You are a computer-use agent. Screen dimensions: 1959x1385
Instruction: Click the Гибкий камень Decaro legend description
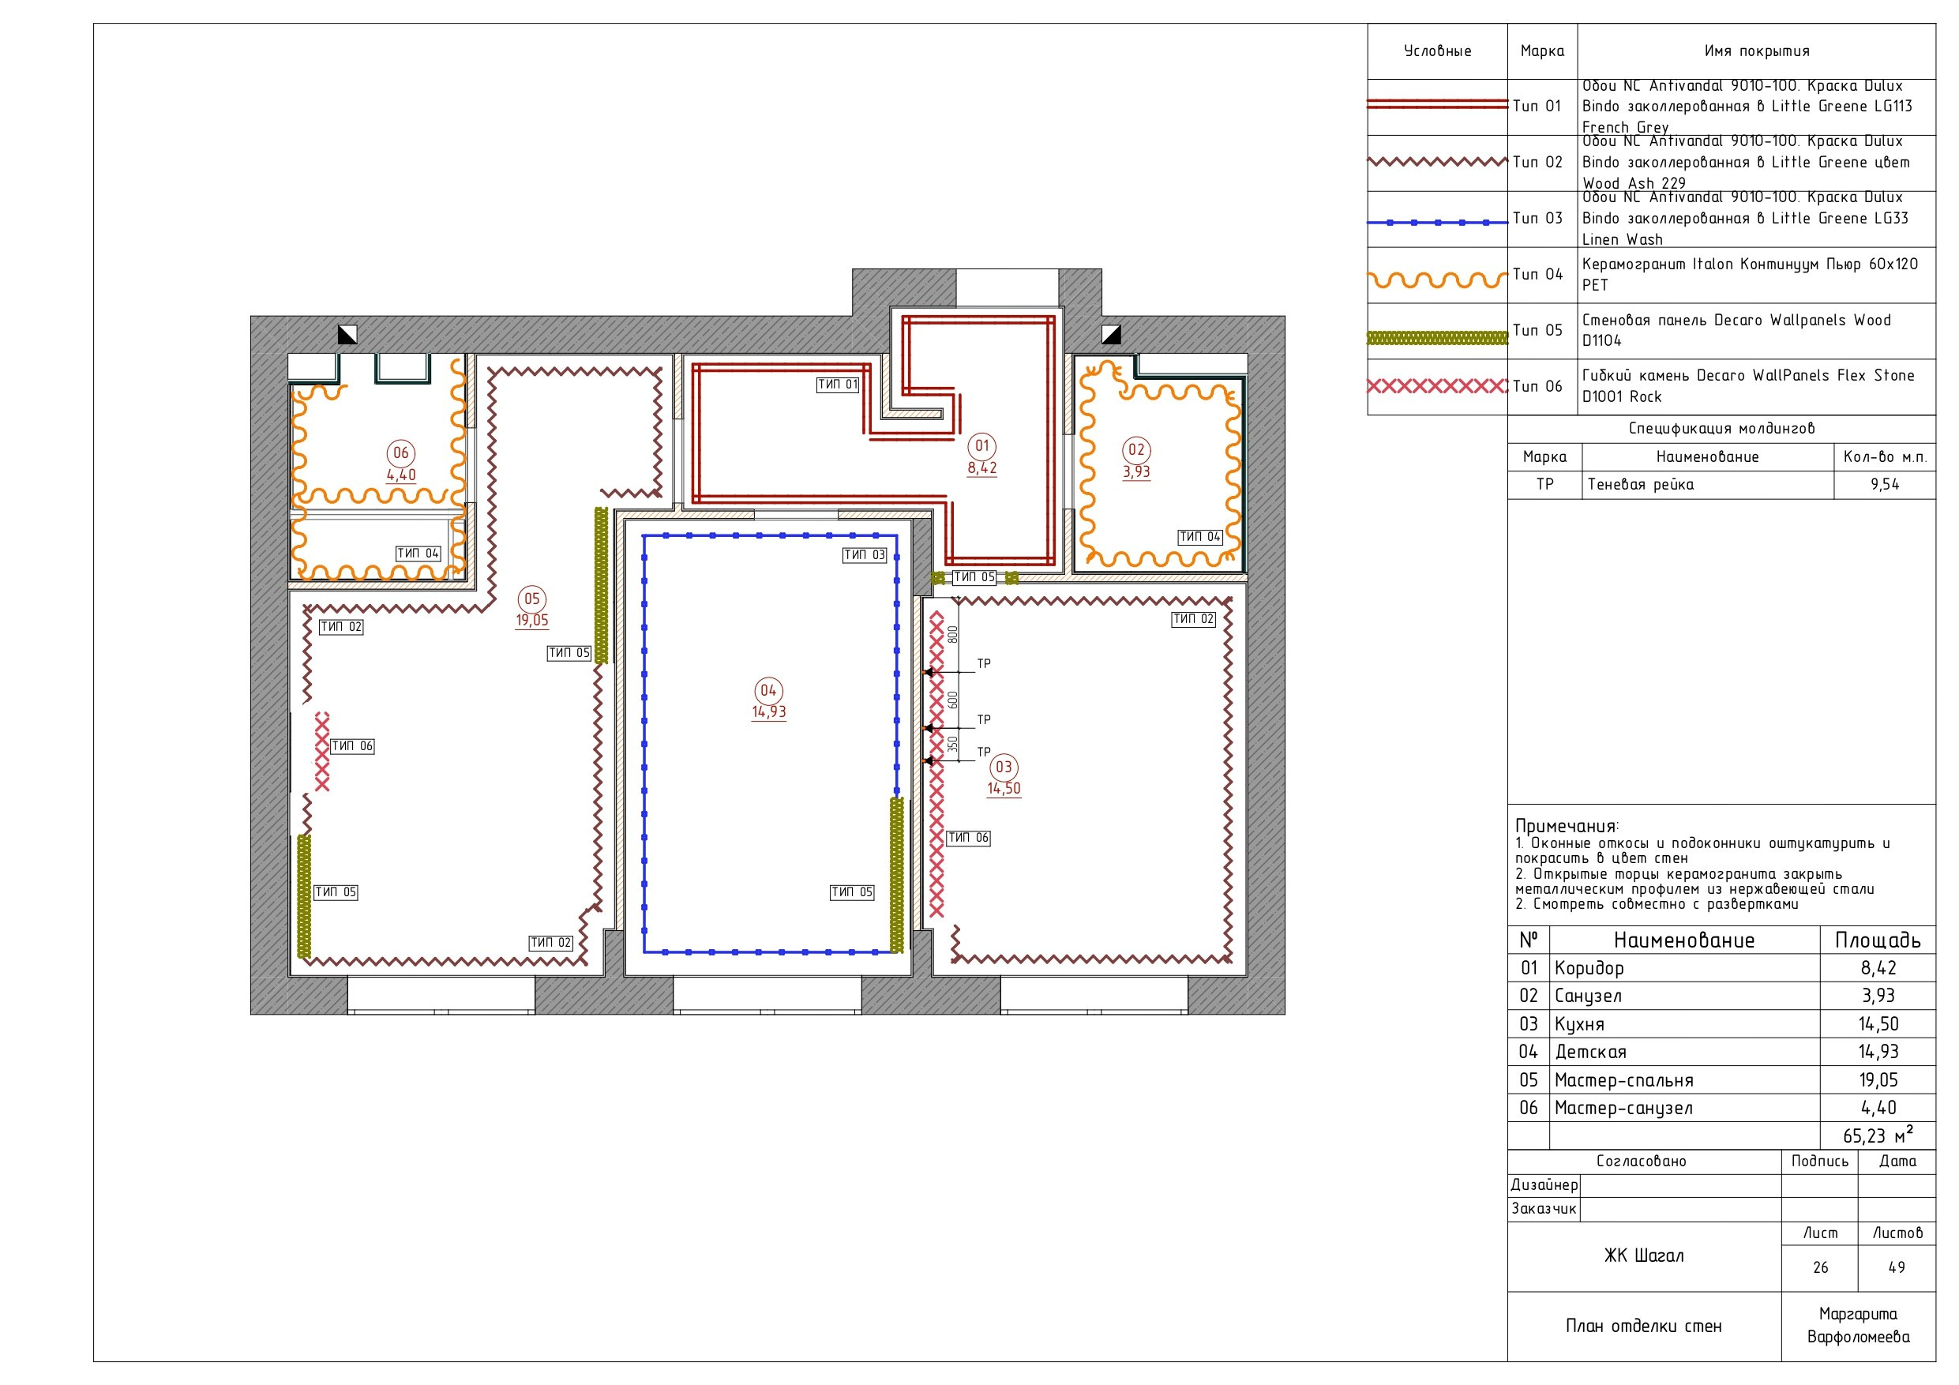point(1748,385)
